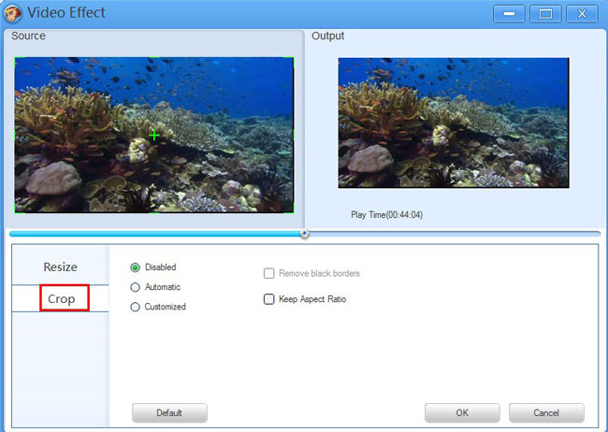Image resolution: width=608 pixels, height=432 pixels.
Task: Select the Automatic crop option
Action: pyautogui.click(x=135, y=287)
